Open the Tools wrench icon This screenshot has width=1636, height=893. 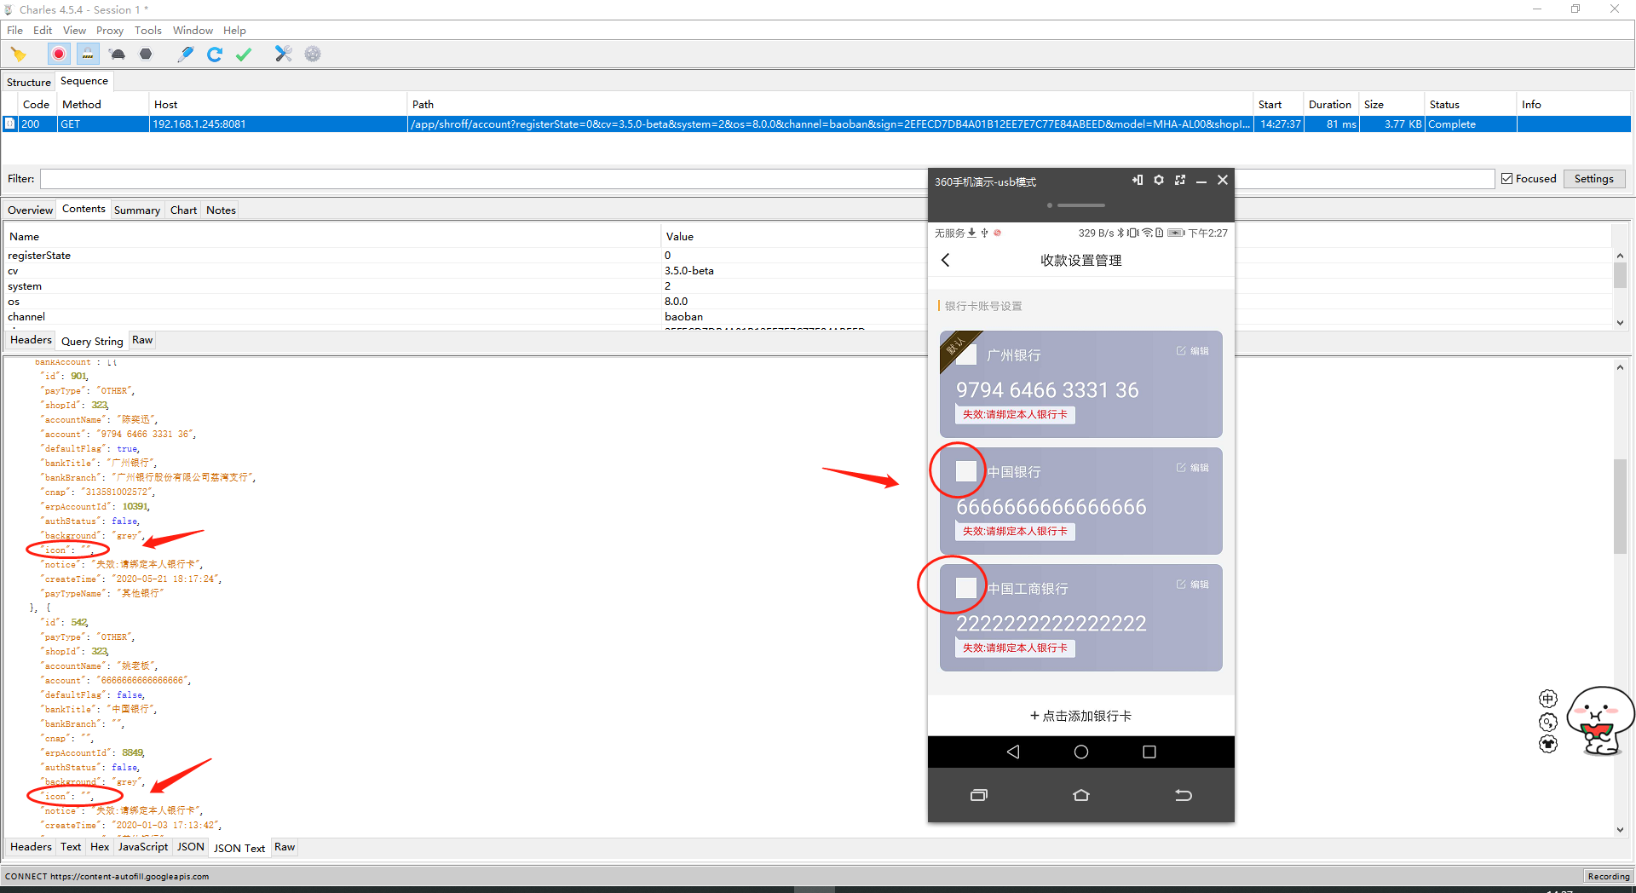[x=284, y=55]
